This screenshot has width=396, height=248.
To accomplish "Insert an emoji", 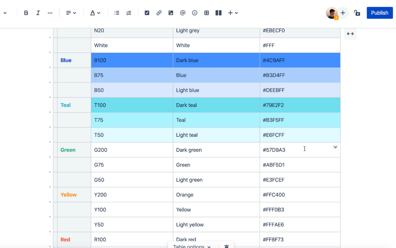I will pos(194,13).
